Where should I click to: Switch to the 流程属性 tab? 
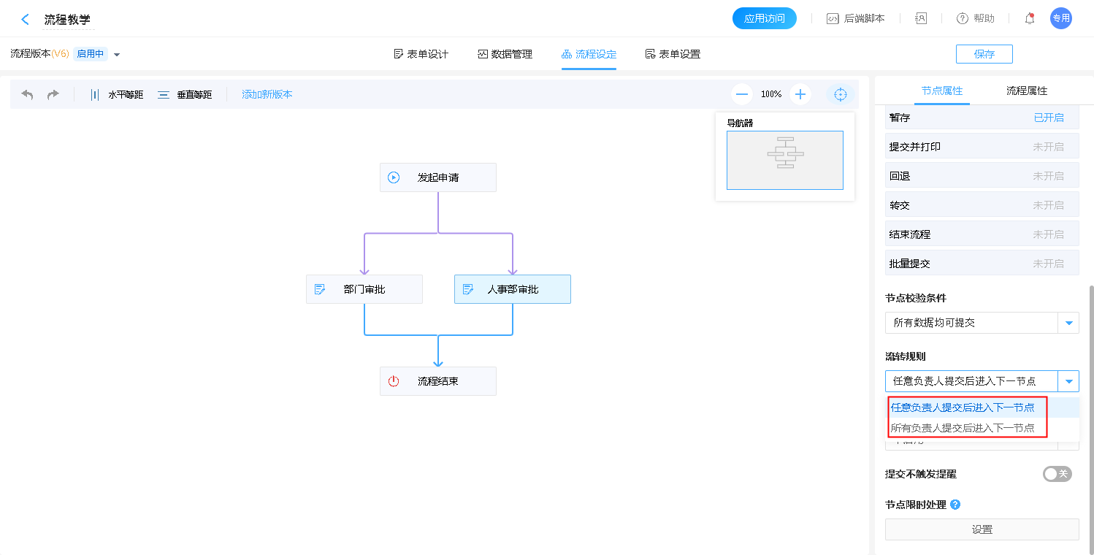1026,91
